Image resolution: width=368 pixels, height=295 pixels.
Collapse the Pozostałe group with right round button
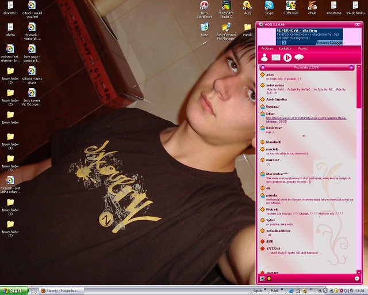[351, 67]
